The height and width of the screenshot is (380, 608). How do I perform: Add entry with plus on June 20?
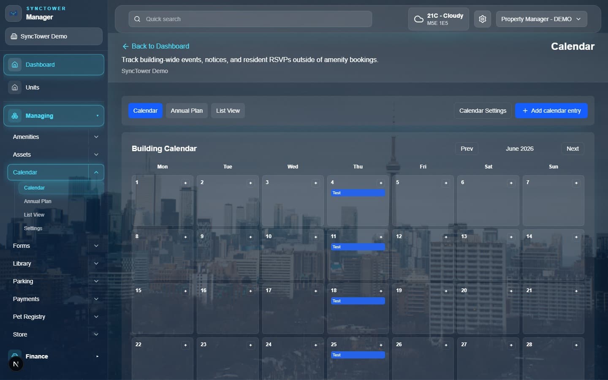tap(511, 291)
